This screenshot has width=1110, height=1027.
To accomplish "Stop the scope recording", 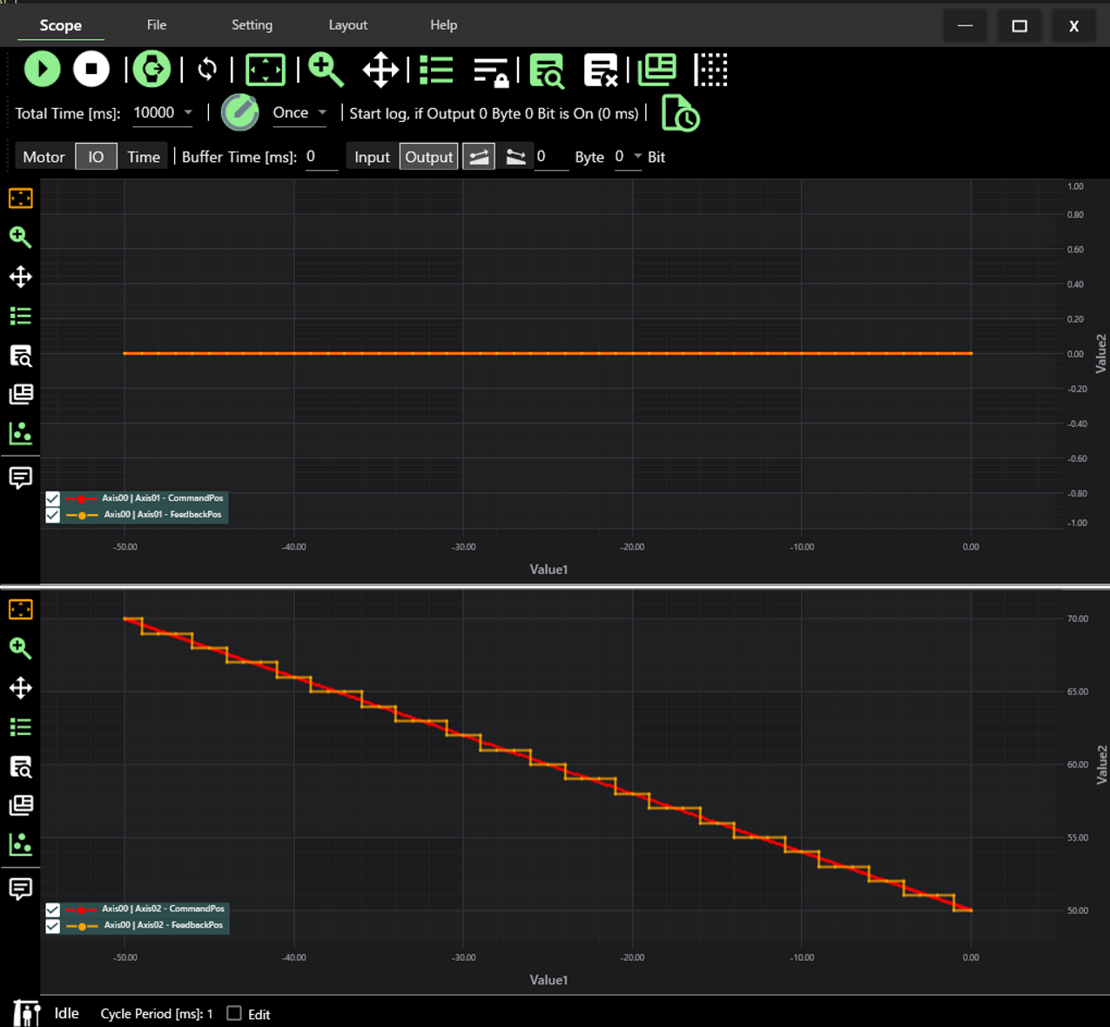I will (x=91, y=70).
